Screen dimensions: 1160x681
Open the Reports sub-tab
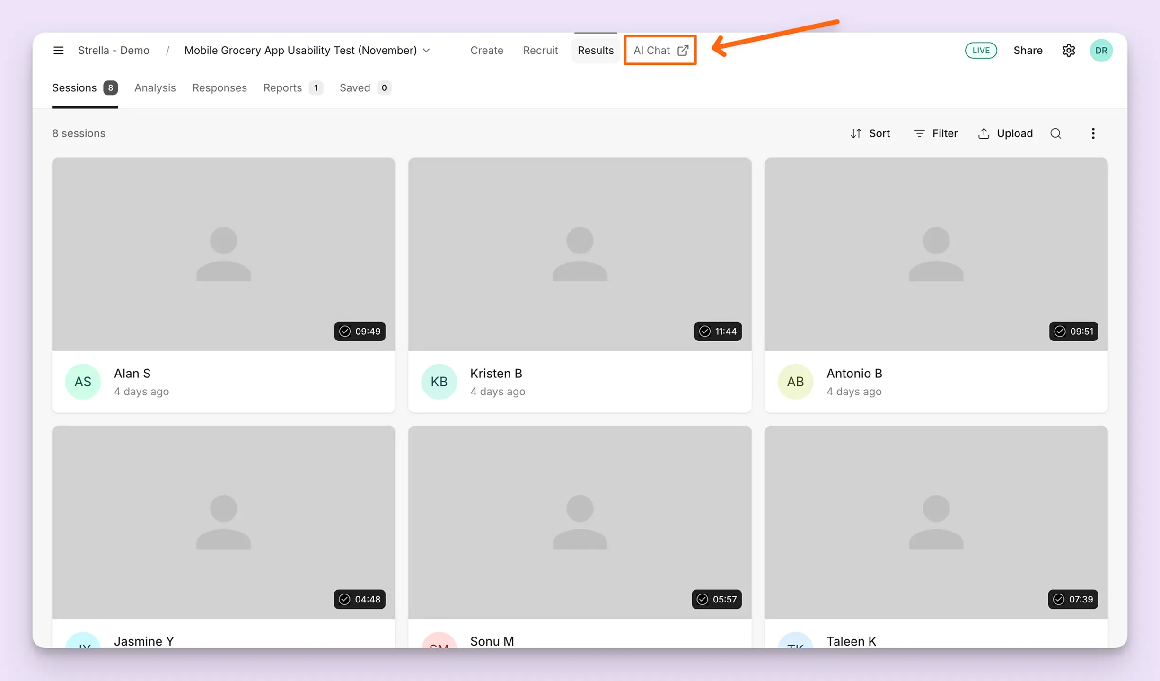click(x=293, y=88)
